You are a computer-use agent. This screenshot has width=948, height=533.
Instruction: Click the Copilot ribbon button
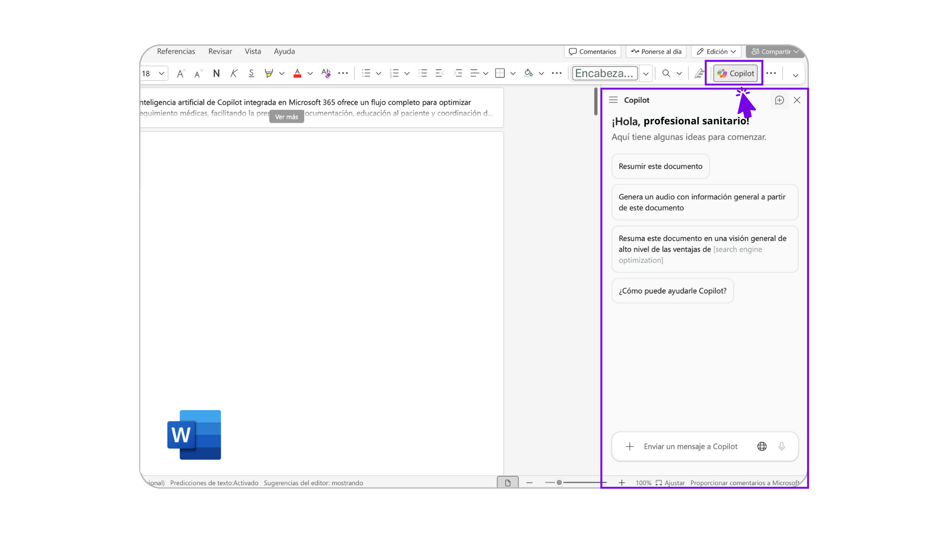(x=735, y=74)
